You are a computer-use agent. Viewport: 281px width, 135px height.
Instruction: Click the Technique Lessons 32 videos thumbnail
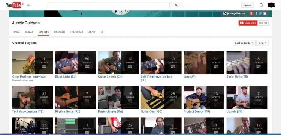click(x=33, y=97)
